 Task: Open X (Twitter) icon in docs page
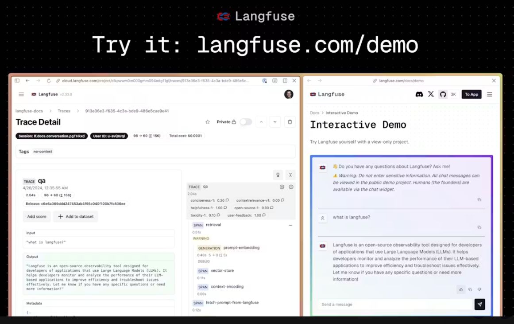431,94
